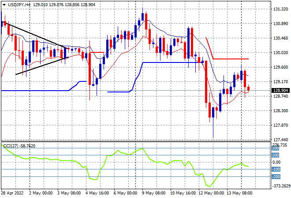Click the 12 May 00:00 time label
This screenshot has width=291, height=198.
coord(211,193)
